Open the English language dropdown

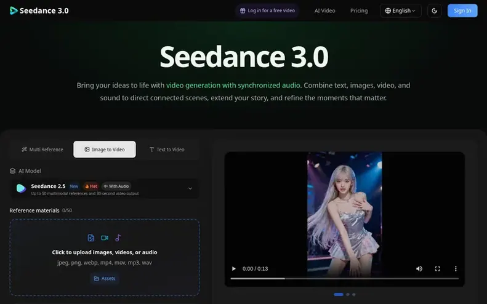pos(401,10)
